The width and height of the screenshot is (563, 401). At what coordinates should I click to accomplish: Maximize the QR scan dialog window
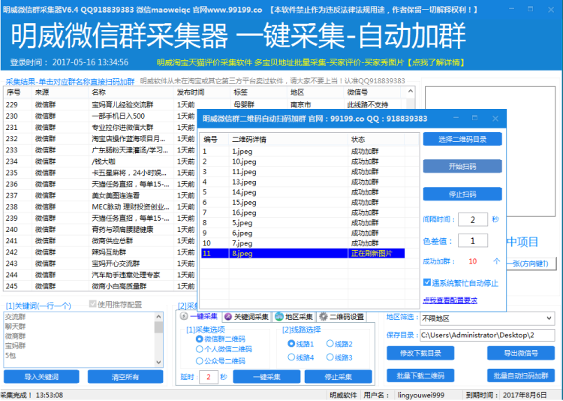[x=474, y=118]
